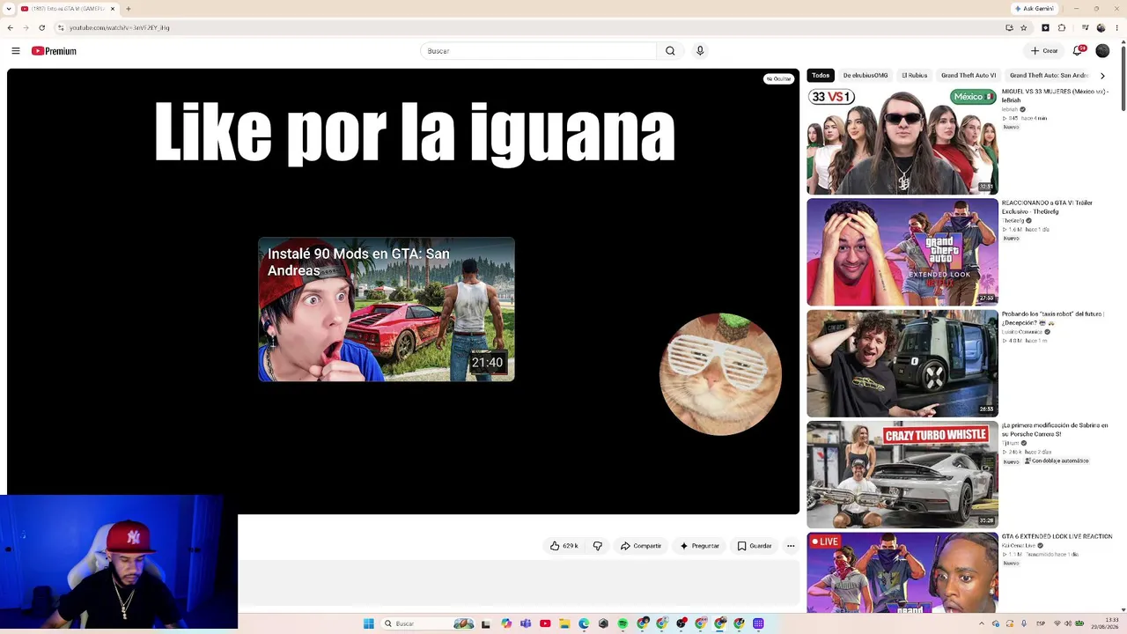Select the 'De elrubiusOMG' filter chip
The width and height of the screenshot is (1127, 634).
(866, 76)
